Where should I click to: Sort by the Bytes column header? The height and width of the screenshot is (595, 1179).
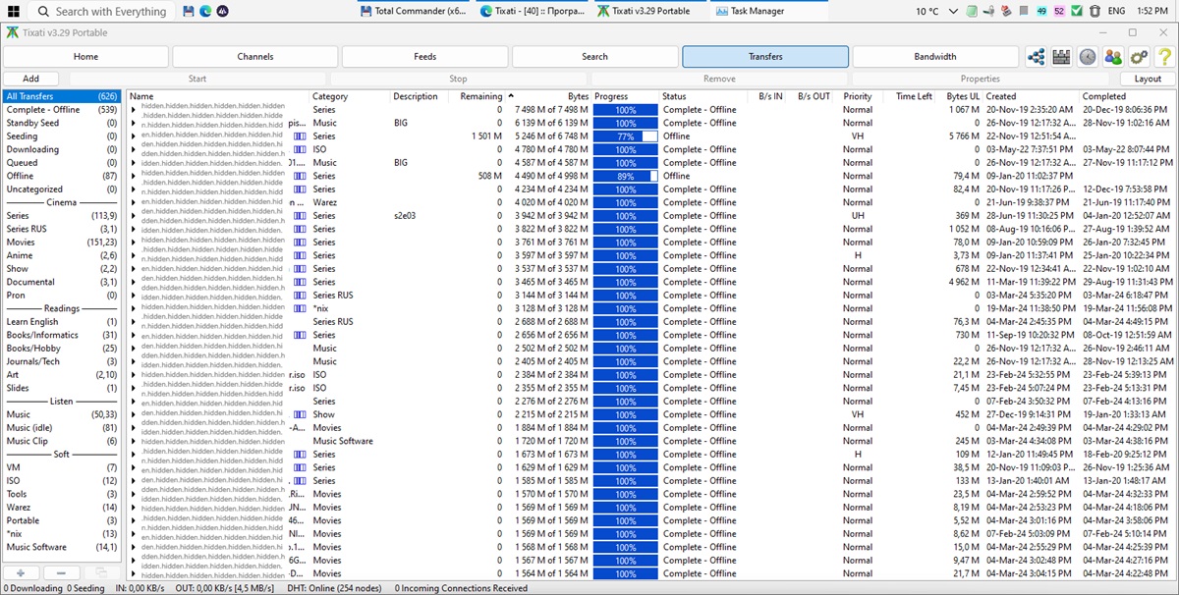553,96
